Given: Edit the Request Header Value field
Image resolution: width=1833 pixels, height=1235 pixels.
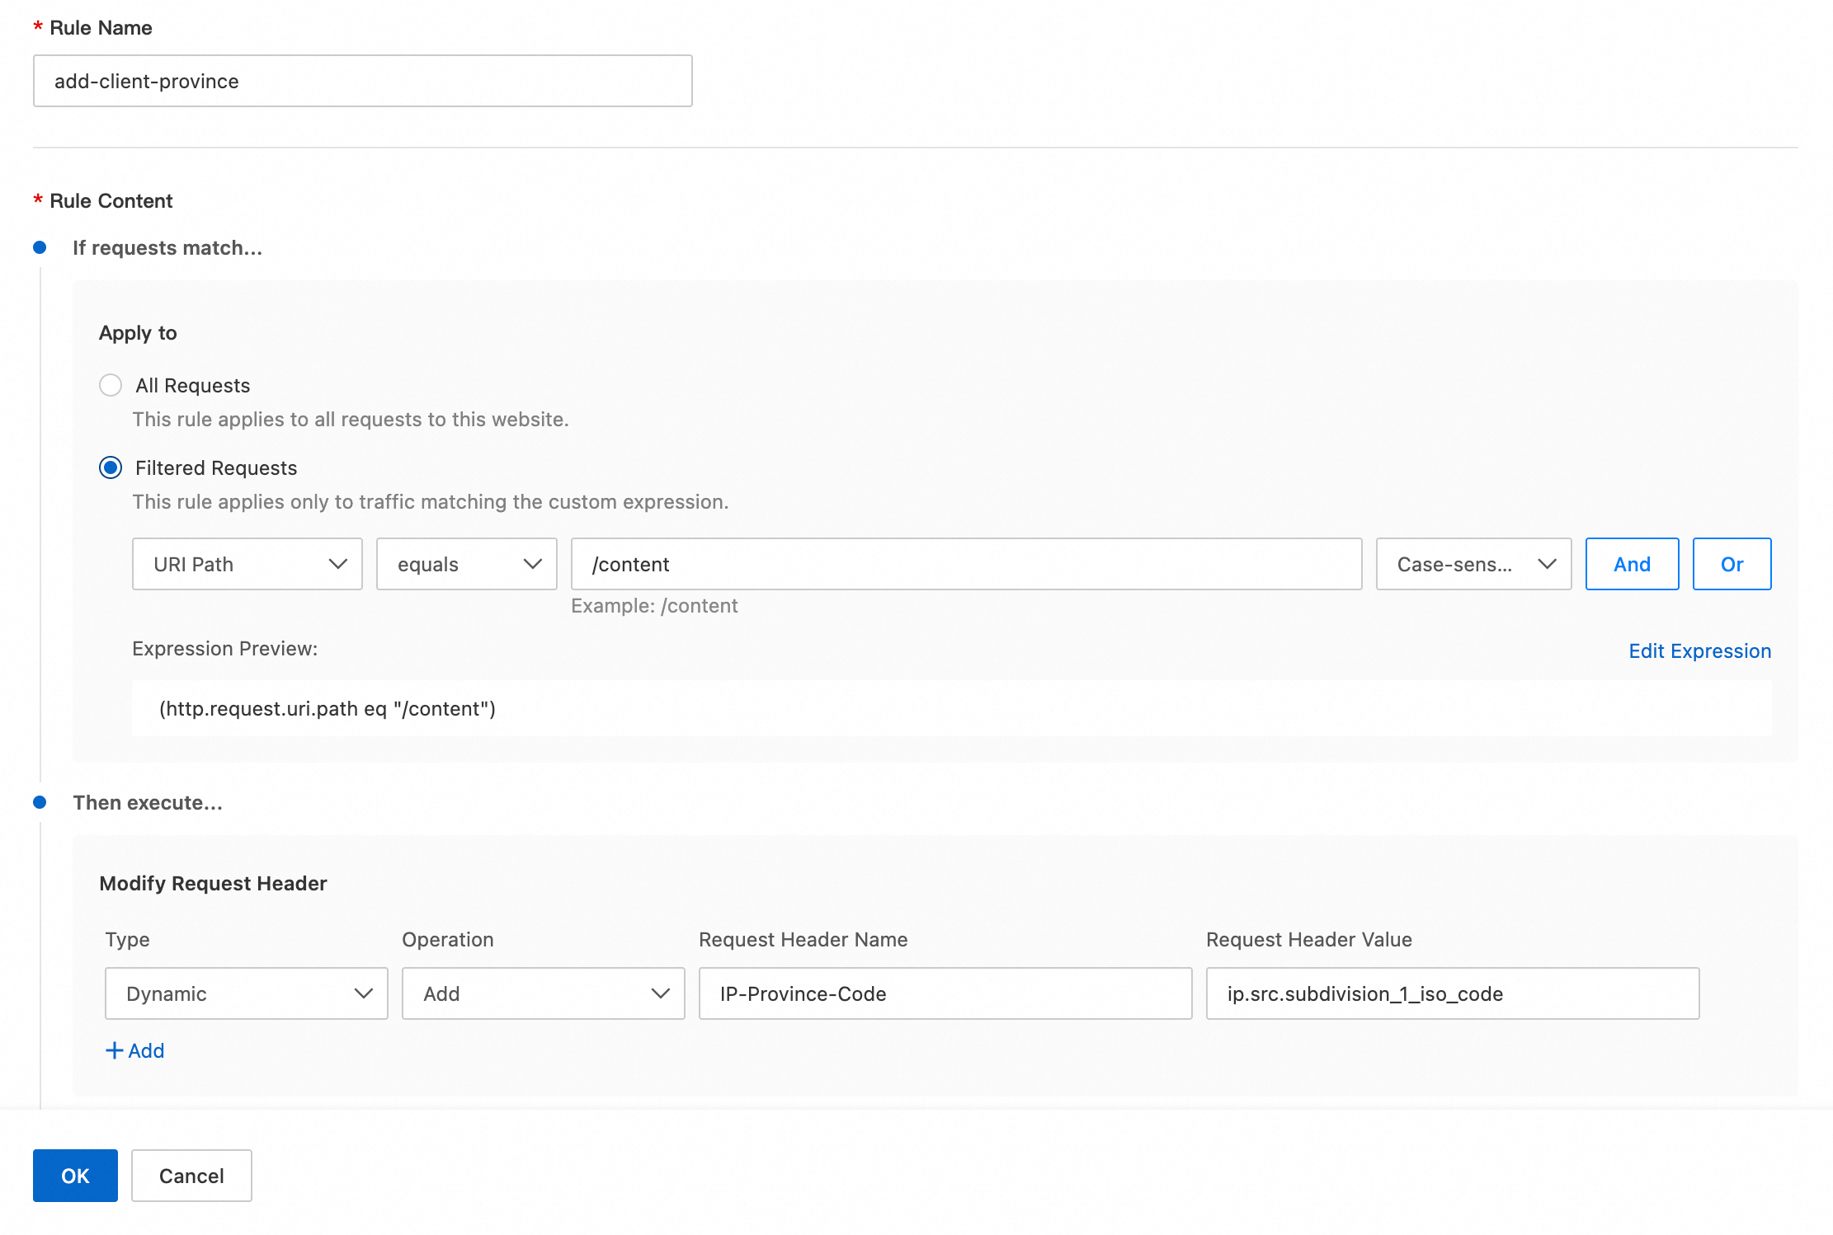Looking at the screenshot, I should tap(1452, 993).
